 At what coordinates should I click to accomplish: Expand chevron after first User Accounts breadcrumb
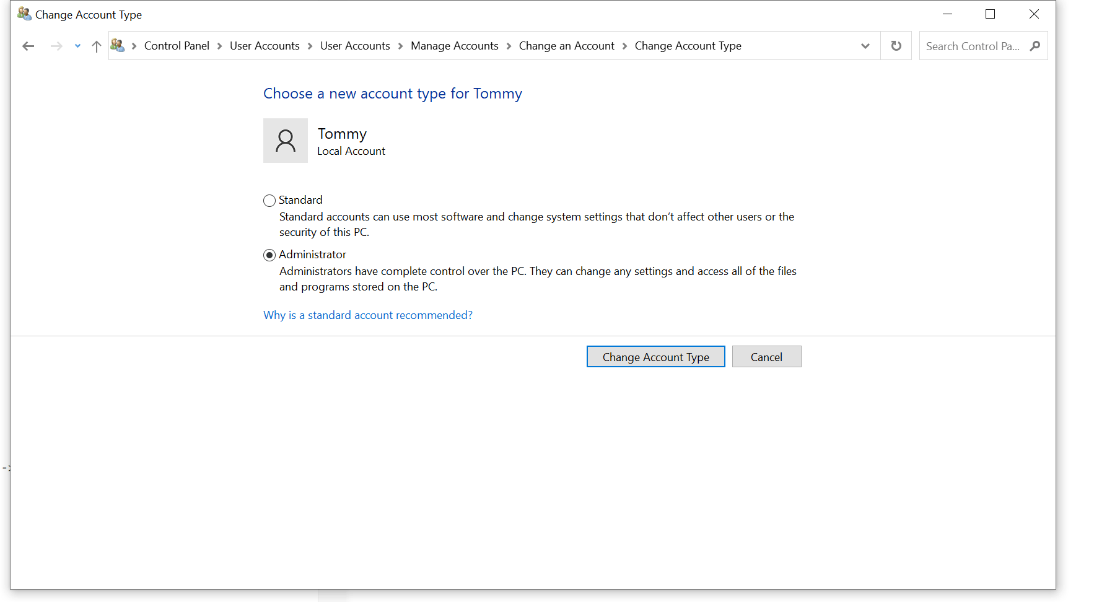[x=310, y=46]
